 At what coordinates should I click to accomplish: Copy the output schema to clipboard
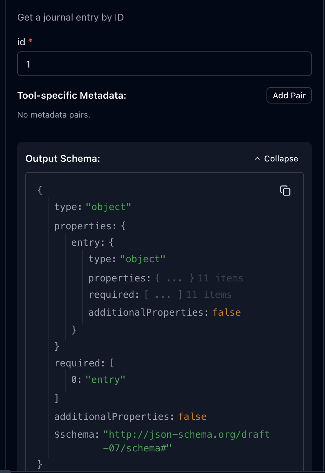[x=285, y=191]
